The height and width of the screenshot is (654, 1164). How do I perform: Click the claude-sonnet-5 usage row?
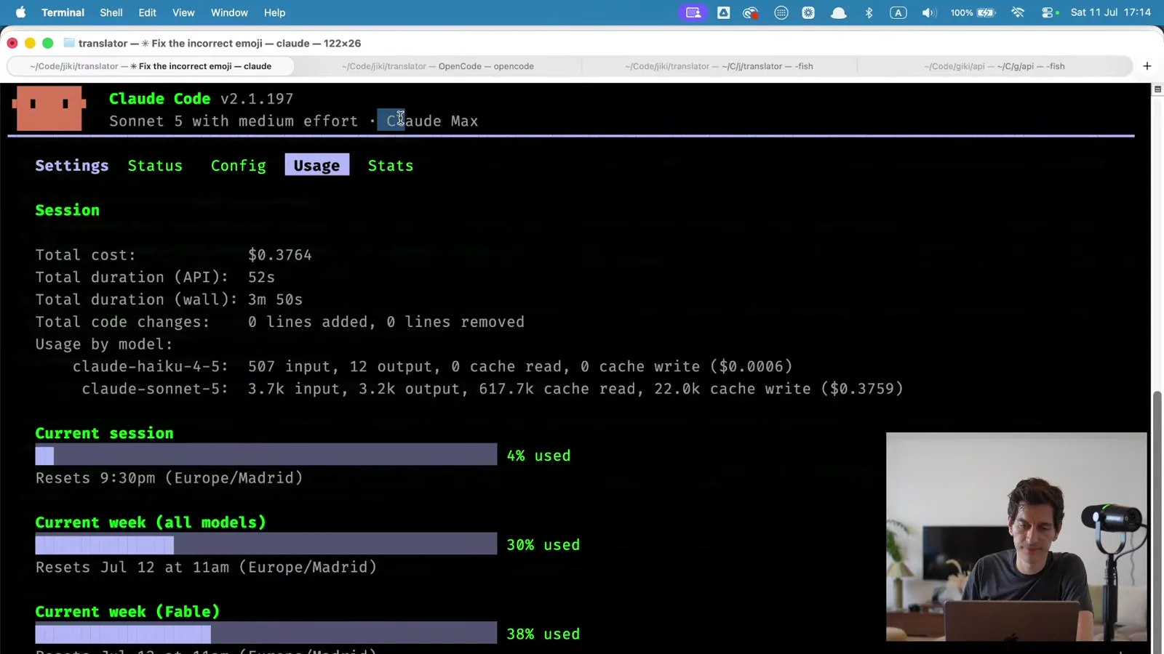(x=493, y=389)
